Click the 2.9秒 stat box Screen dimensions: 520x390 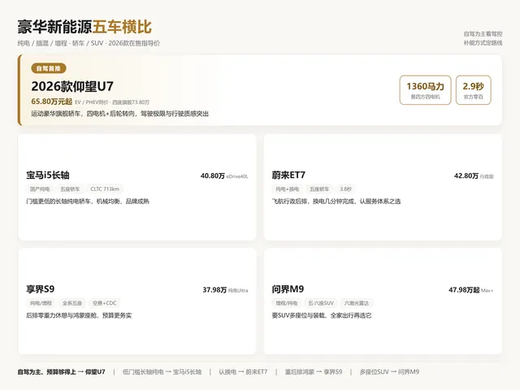point(473,90)
